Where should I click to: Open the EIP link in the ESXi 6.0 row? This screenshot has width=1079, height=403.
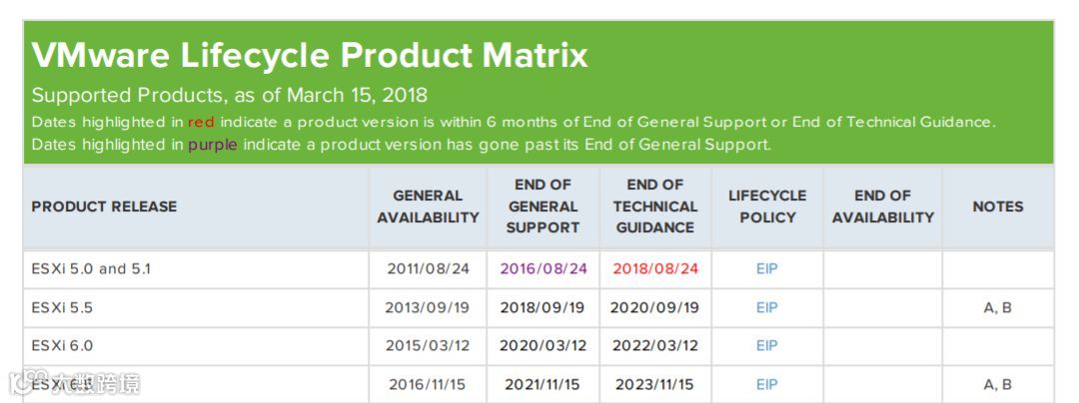pos(766,346)
